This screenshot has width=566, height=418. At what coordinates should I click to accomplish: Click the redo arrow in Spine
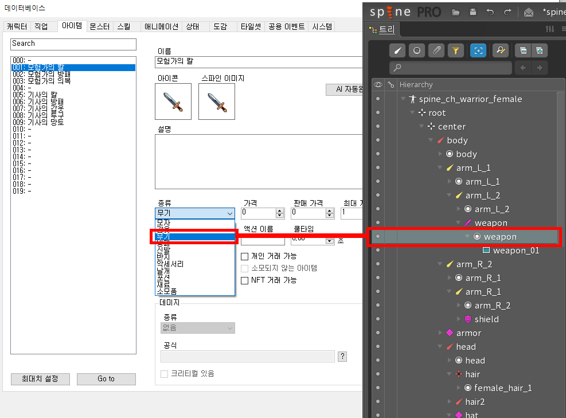tap(507, 12)
